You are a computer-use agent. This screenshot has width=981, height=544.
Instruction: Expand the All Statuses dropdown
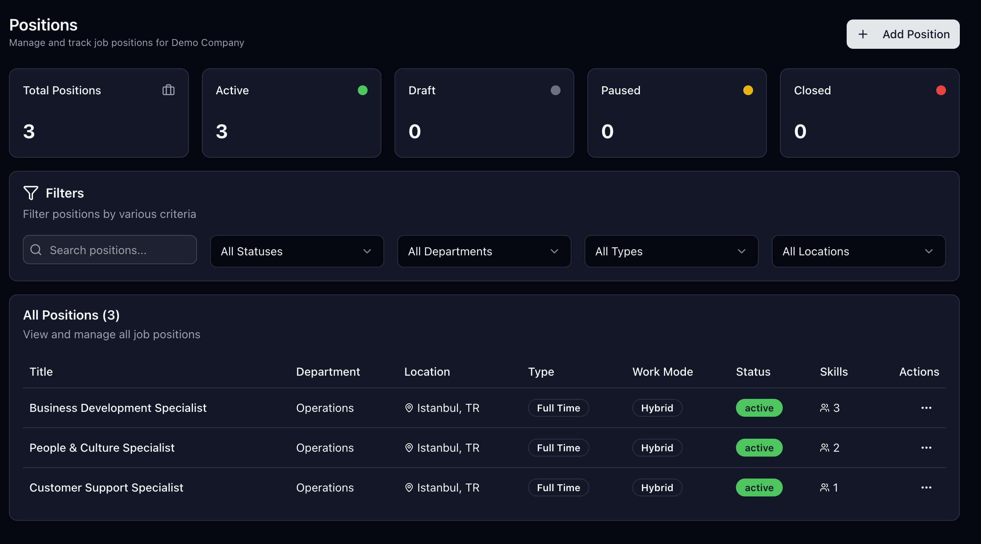tap(297, 251)
